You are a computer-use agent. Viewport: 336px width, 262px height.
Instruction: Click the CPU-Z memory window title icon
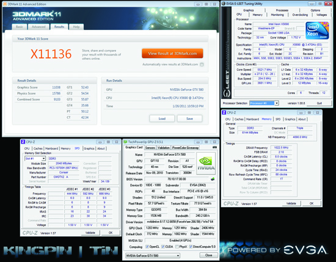point(224,112)
